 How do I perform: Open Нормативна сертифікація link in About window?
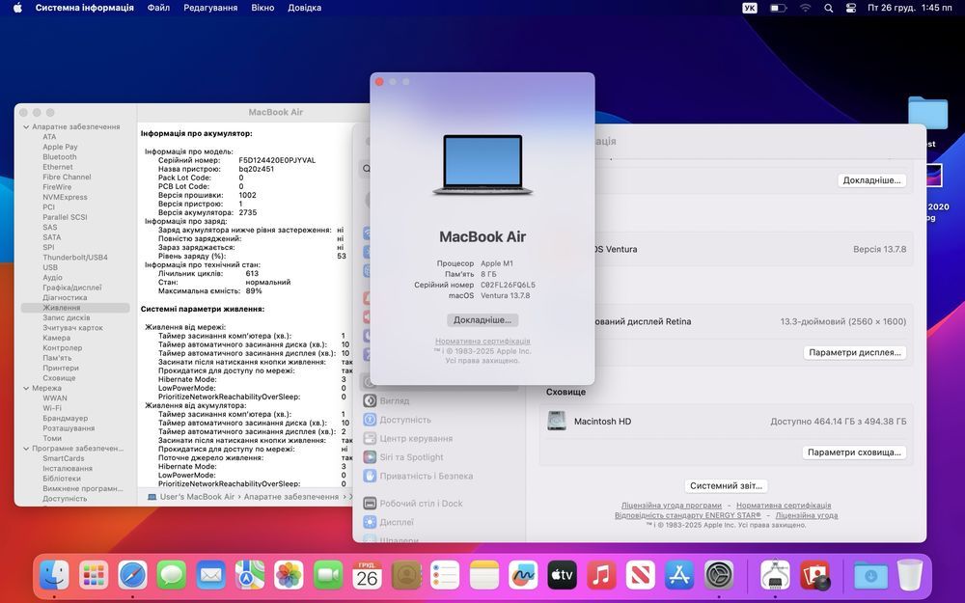tap(482, 341)
